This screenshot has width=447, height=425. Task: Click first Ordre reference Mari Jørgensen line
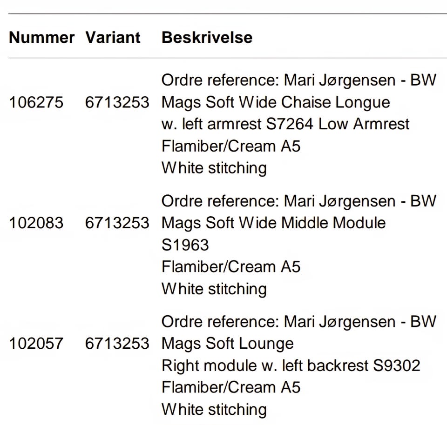[299, 80]
